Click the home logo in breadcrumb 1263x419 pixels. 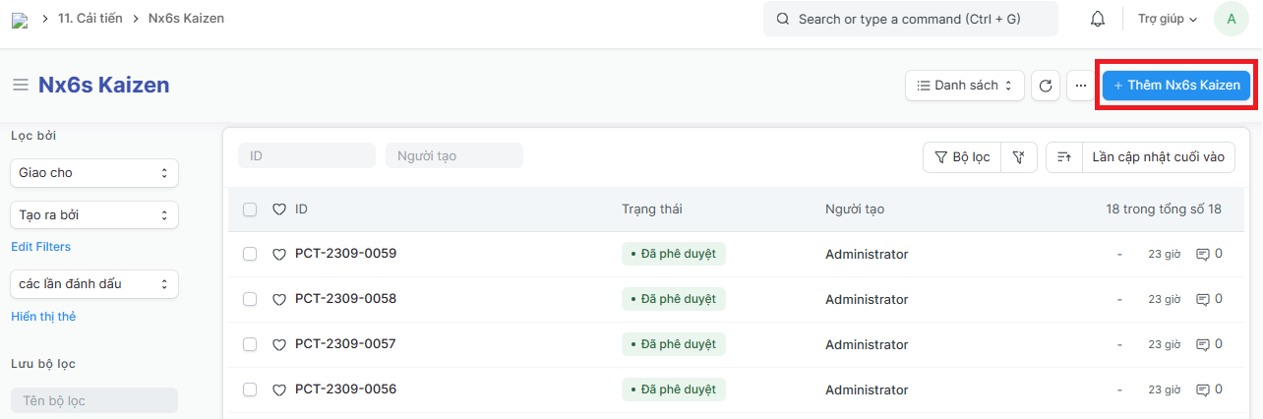[x=20, y=19]
